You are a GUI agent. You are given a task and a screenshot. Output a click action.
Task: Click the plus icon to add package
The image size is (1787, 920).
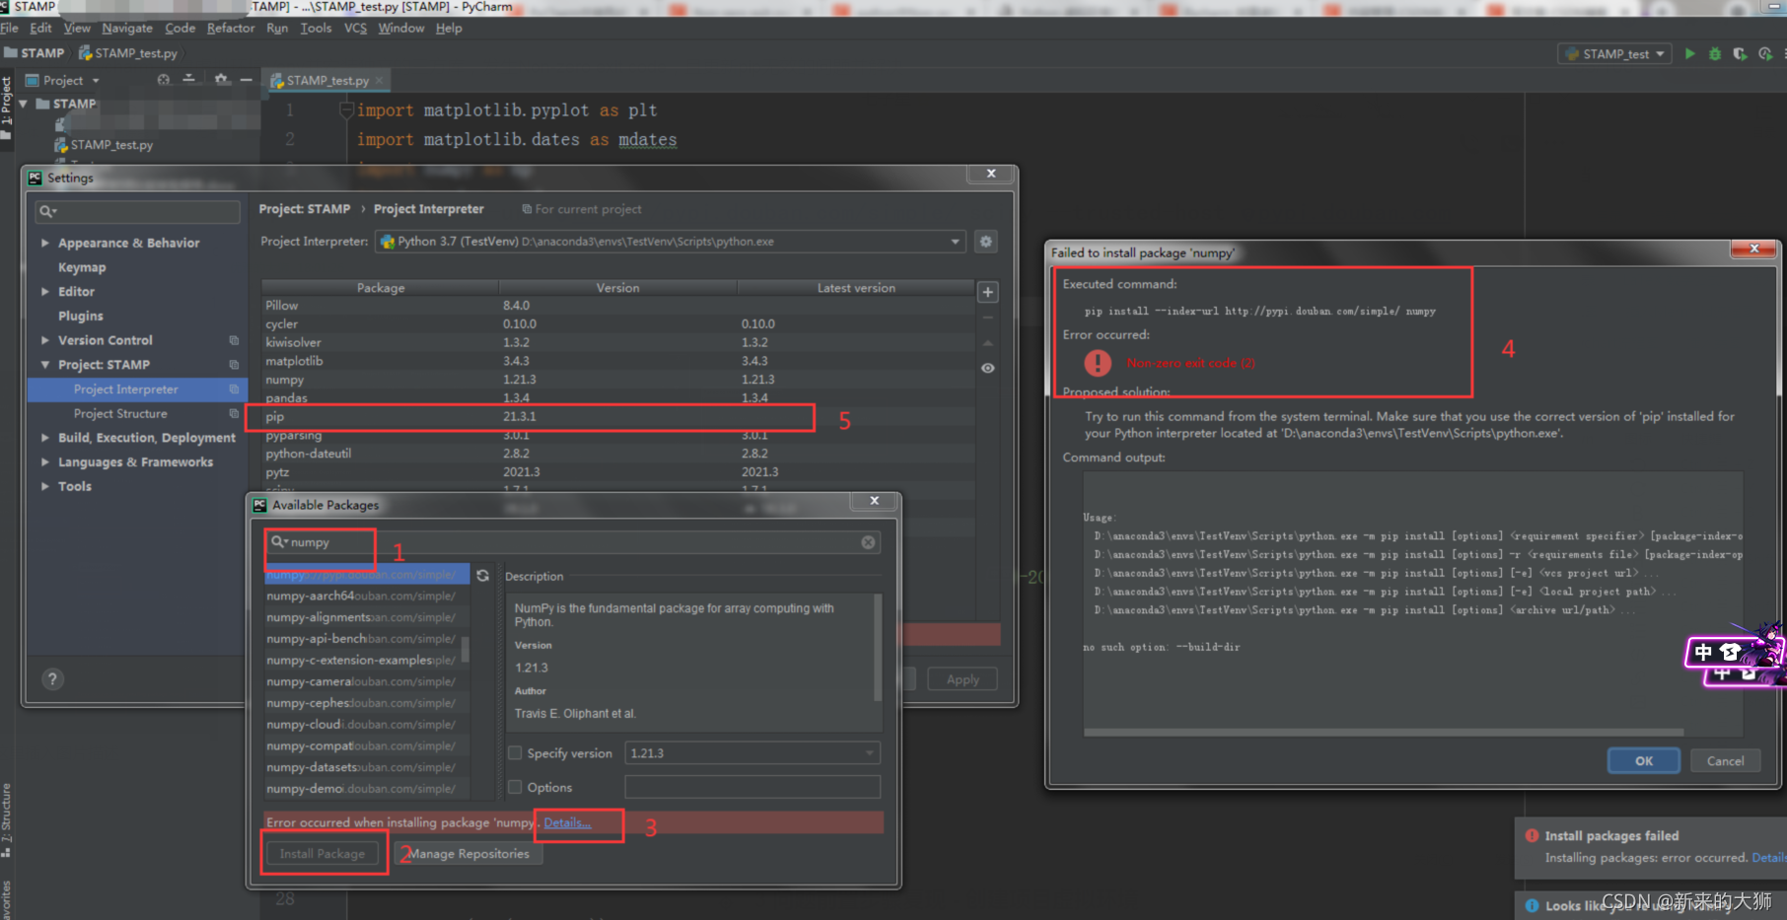tap(988, 293)
